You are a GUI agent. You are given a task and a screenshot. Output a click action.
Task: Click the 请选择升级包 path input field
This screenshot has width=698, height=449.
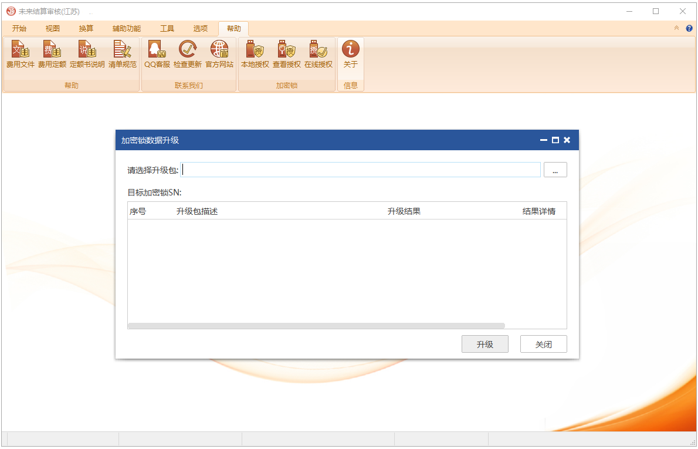tap(361, 170)
